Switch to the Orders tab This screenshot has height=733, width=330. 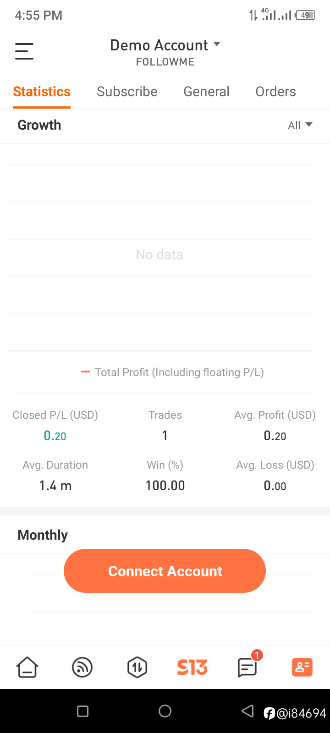point(275,92)
